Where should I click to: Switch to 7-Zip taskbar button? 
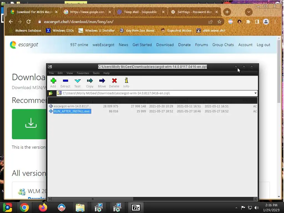coord(136,207)
